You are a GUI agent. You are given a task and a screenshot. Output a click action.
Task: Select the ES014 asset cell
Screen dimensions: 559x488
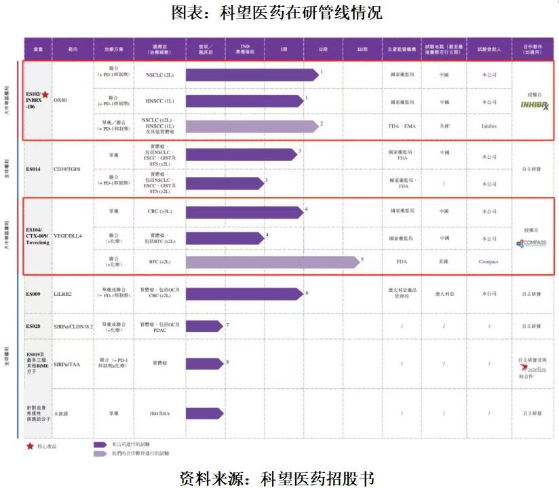(38, 169)
